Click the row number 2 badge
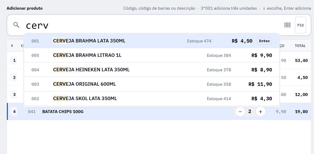314x154 pixels. tap(14, 77)
